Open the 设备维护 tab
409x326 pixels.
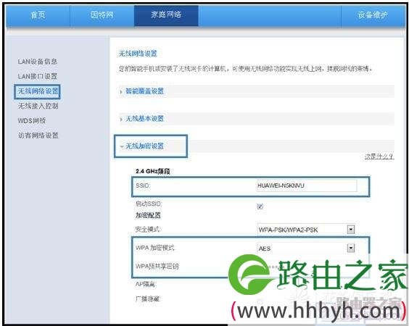click(373, 15)
